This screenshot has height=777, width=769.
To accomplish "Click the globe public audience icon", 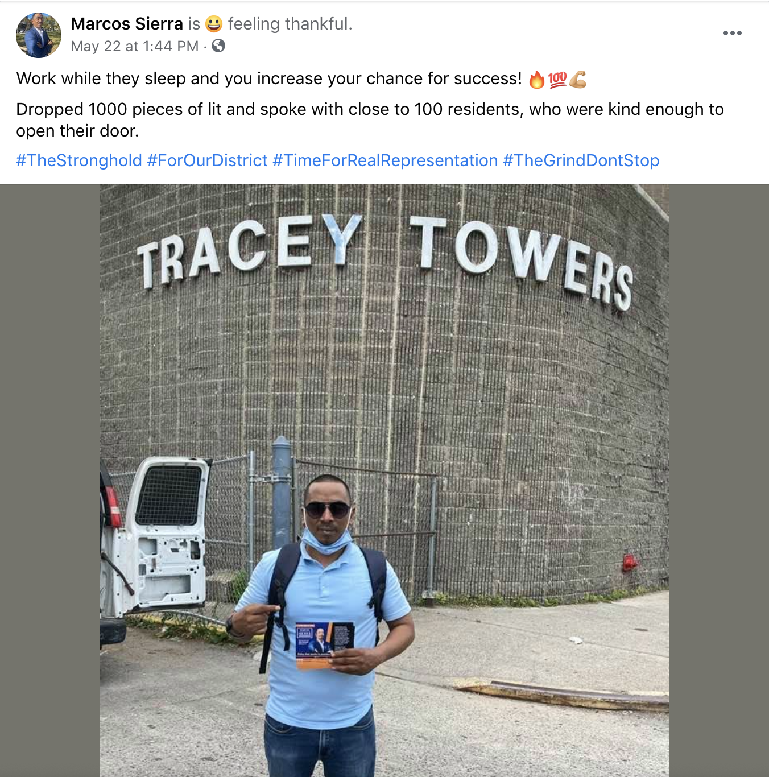I will tap(218, 46).
